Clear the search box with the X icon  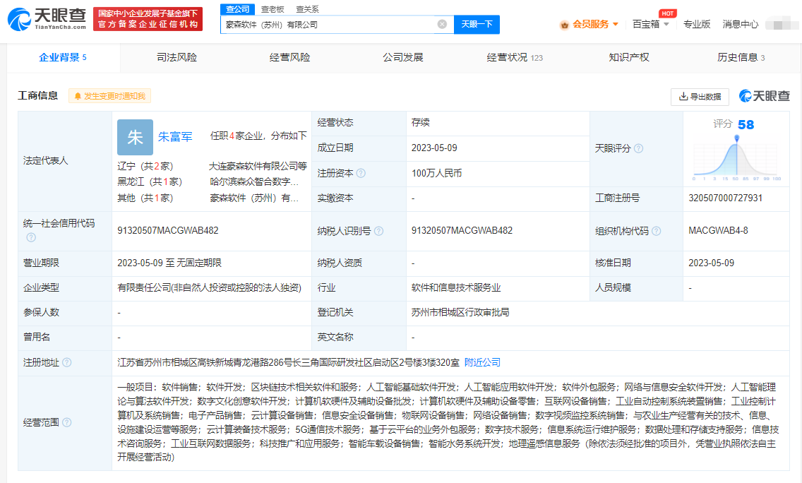click(443, 24)
